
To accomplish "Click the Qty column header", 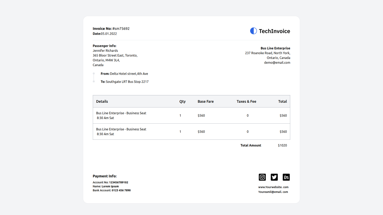I will point(183,102).
